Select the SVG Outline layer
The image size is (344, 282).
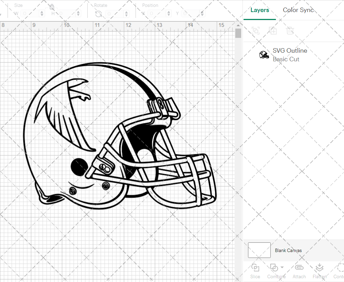tap(290, 50)
